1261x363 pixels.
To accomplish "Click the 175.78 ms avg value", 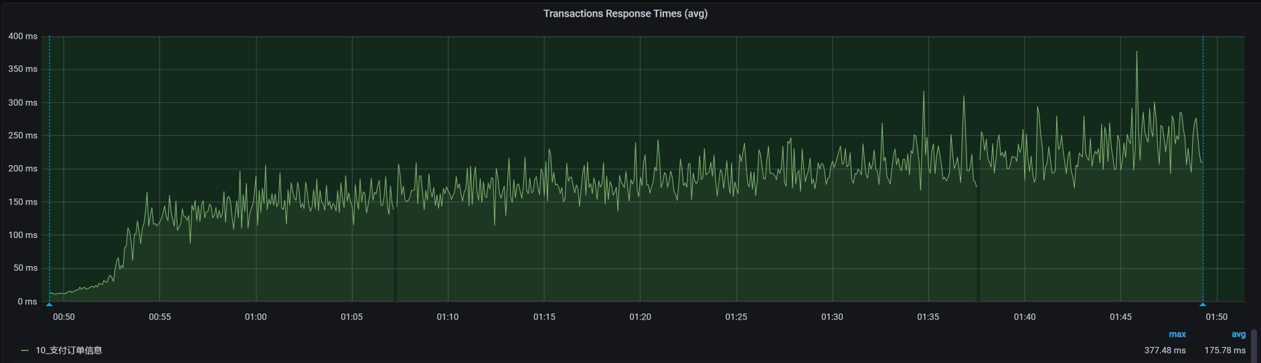I will (1224, 350).
